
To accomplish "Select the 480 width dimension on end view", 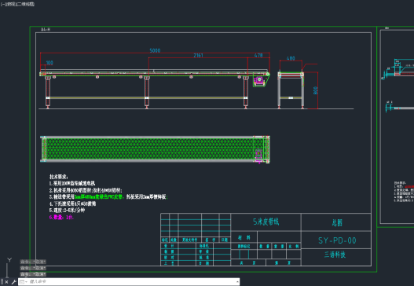I will [x=291, y=58].
